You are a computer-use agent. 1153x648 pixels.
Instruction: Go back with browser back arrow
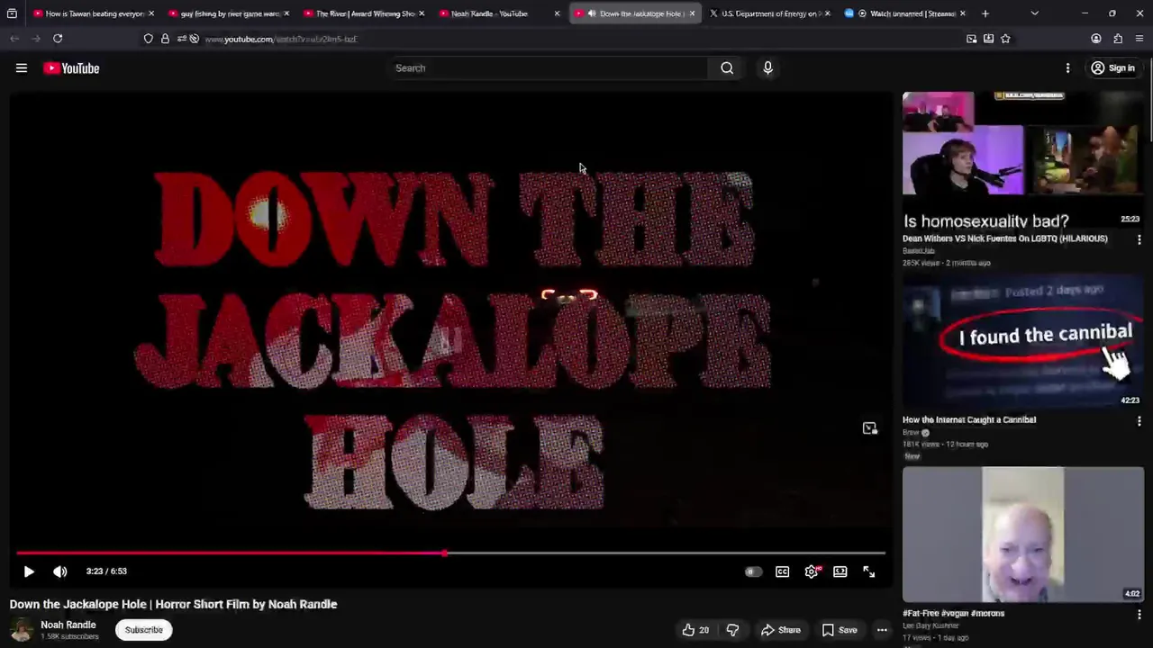14,39
